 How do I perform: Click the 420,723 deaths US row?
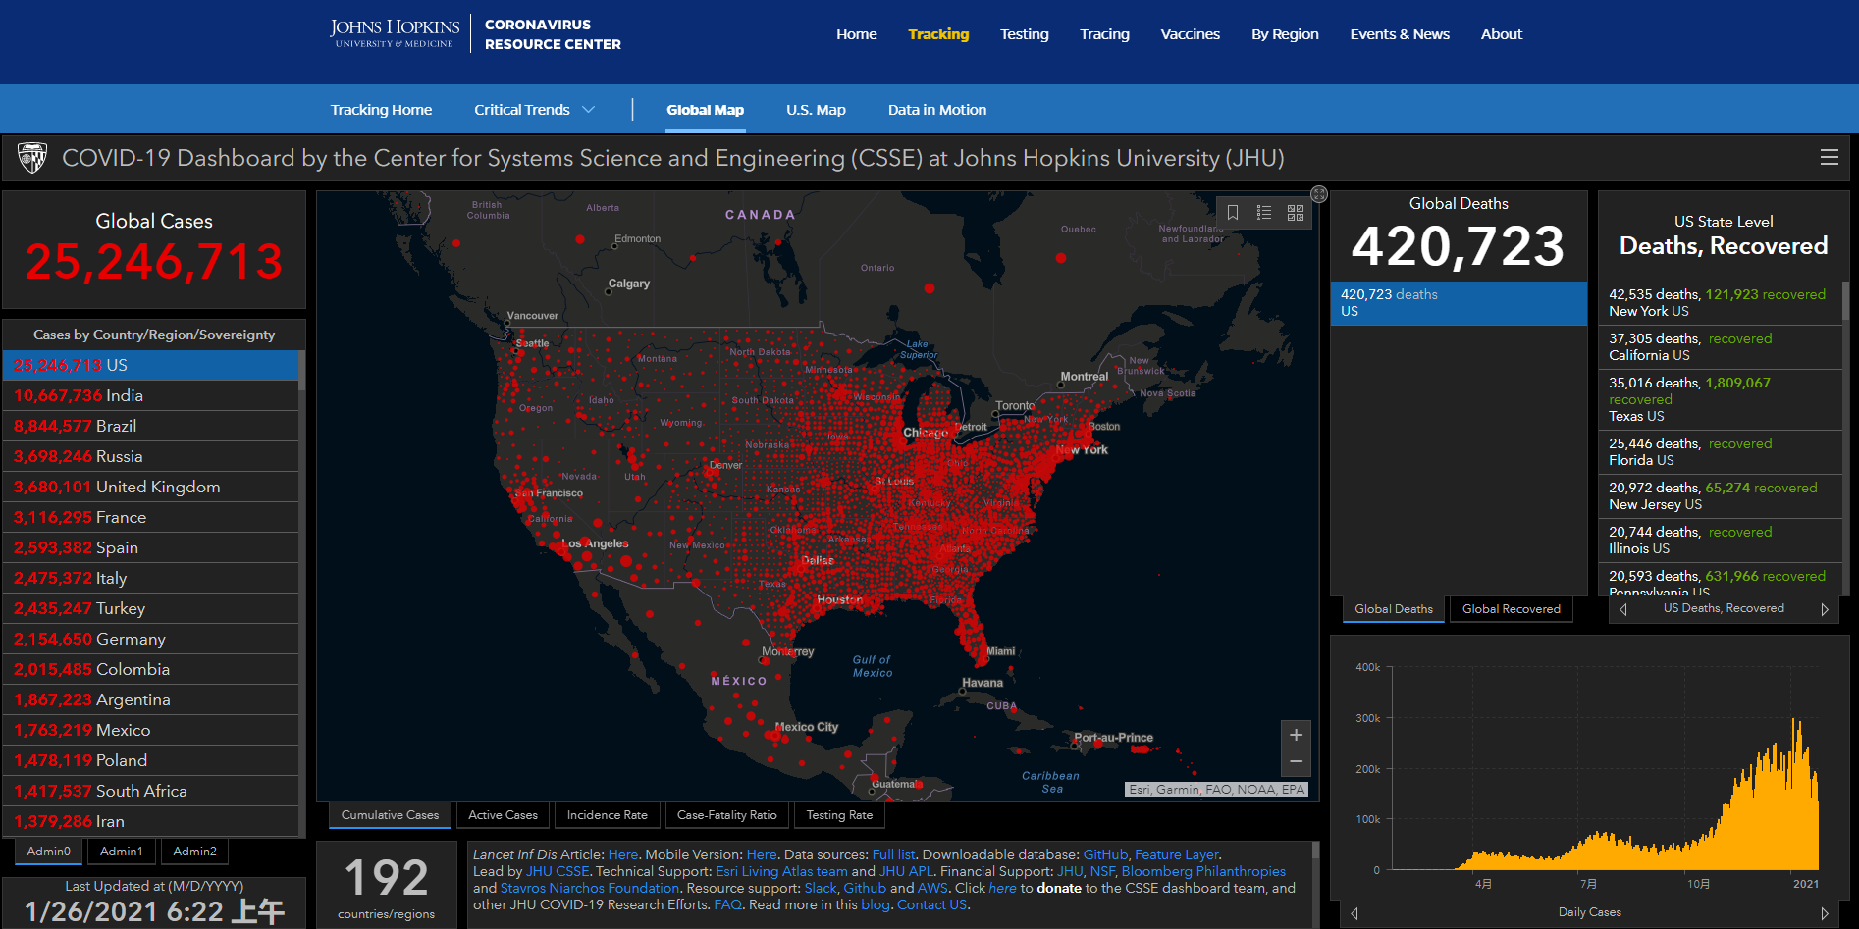(1459, 303)
